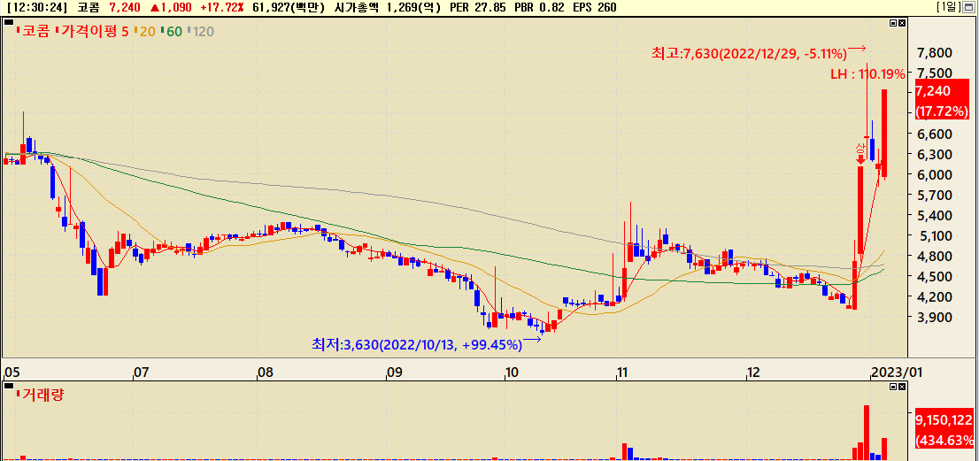Click the 거래량 indicator label
Viewport: 979px width, 461px height.
pyautogui.click(x=42, y=395)
